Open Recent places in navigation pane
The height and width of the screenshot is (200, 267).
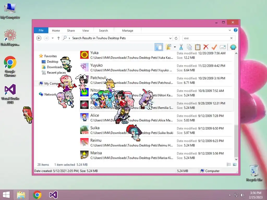click(x=56, y=73)
